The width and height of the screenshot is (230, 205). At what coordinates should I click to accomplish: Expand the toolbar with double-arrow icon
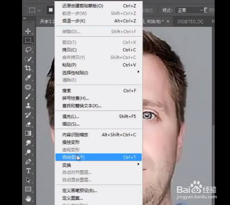[24, 18]
